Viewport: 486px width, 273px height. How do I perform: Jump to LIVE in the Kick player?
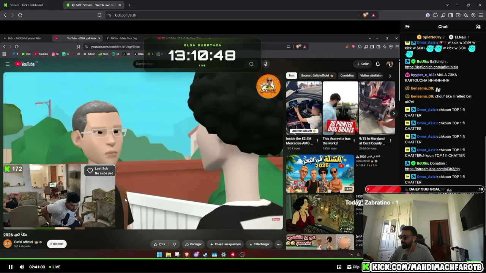tap(54, 267)
